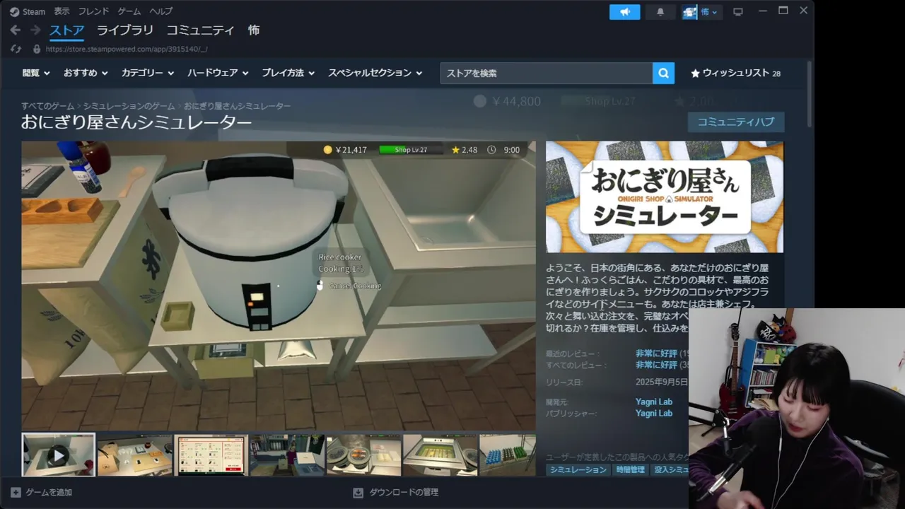Open the すべてのゲーム breadcrumb

click(47, 106)
